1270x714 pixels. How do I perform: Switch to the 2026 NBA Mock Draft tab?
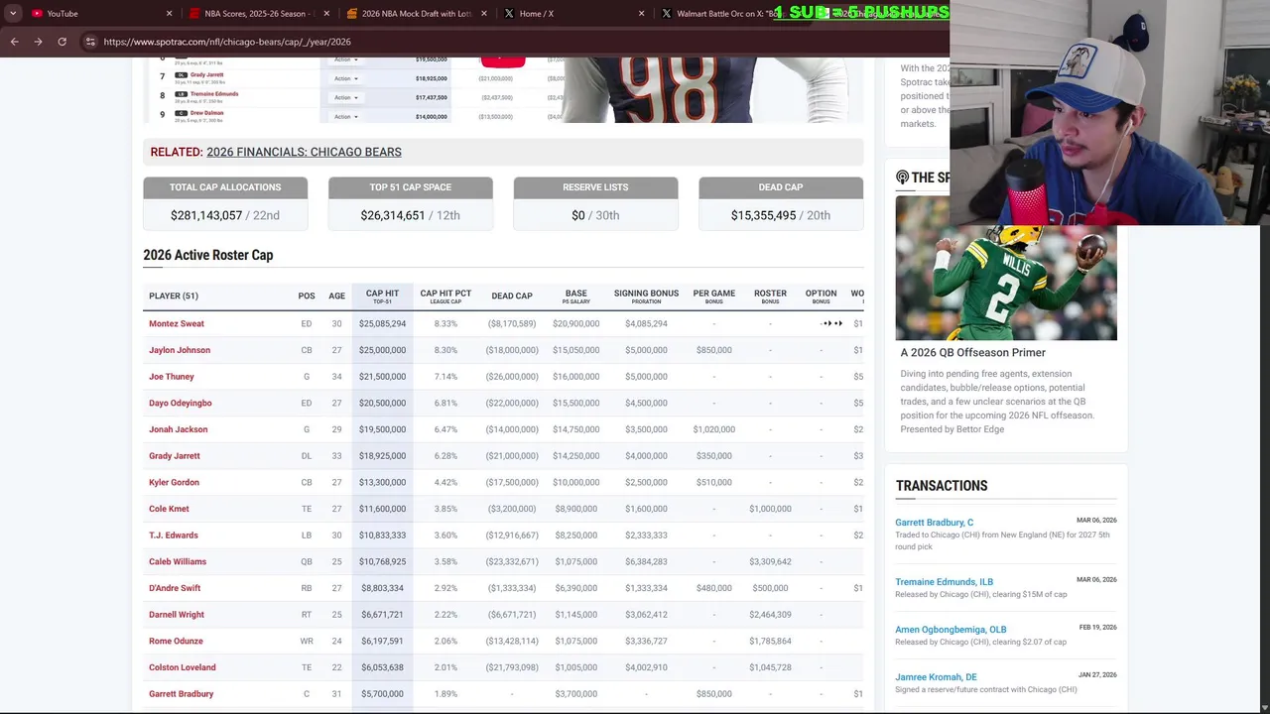pos(415,14)
